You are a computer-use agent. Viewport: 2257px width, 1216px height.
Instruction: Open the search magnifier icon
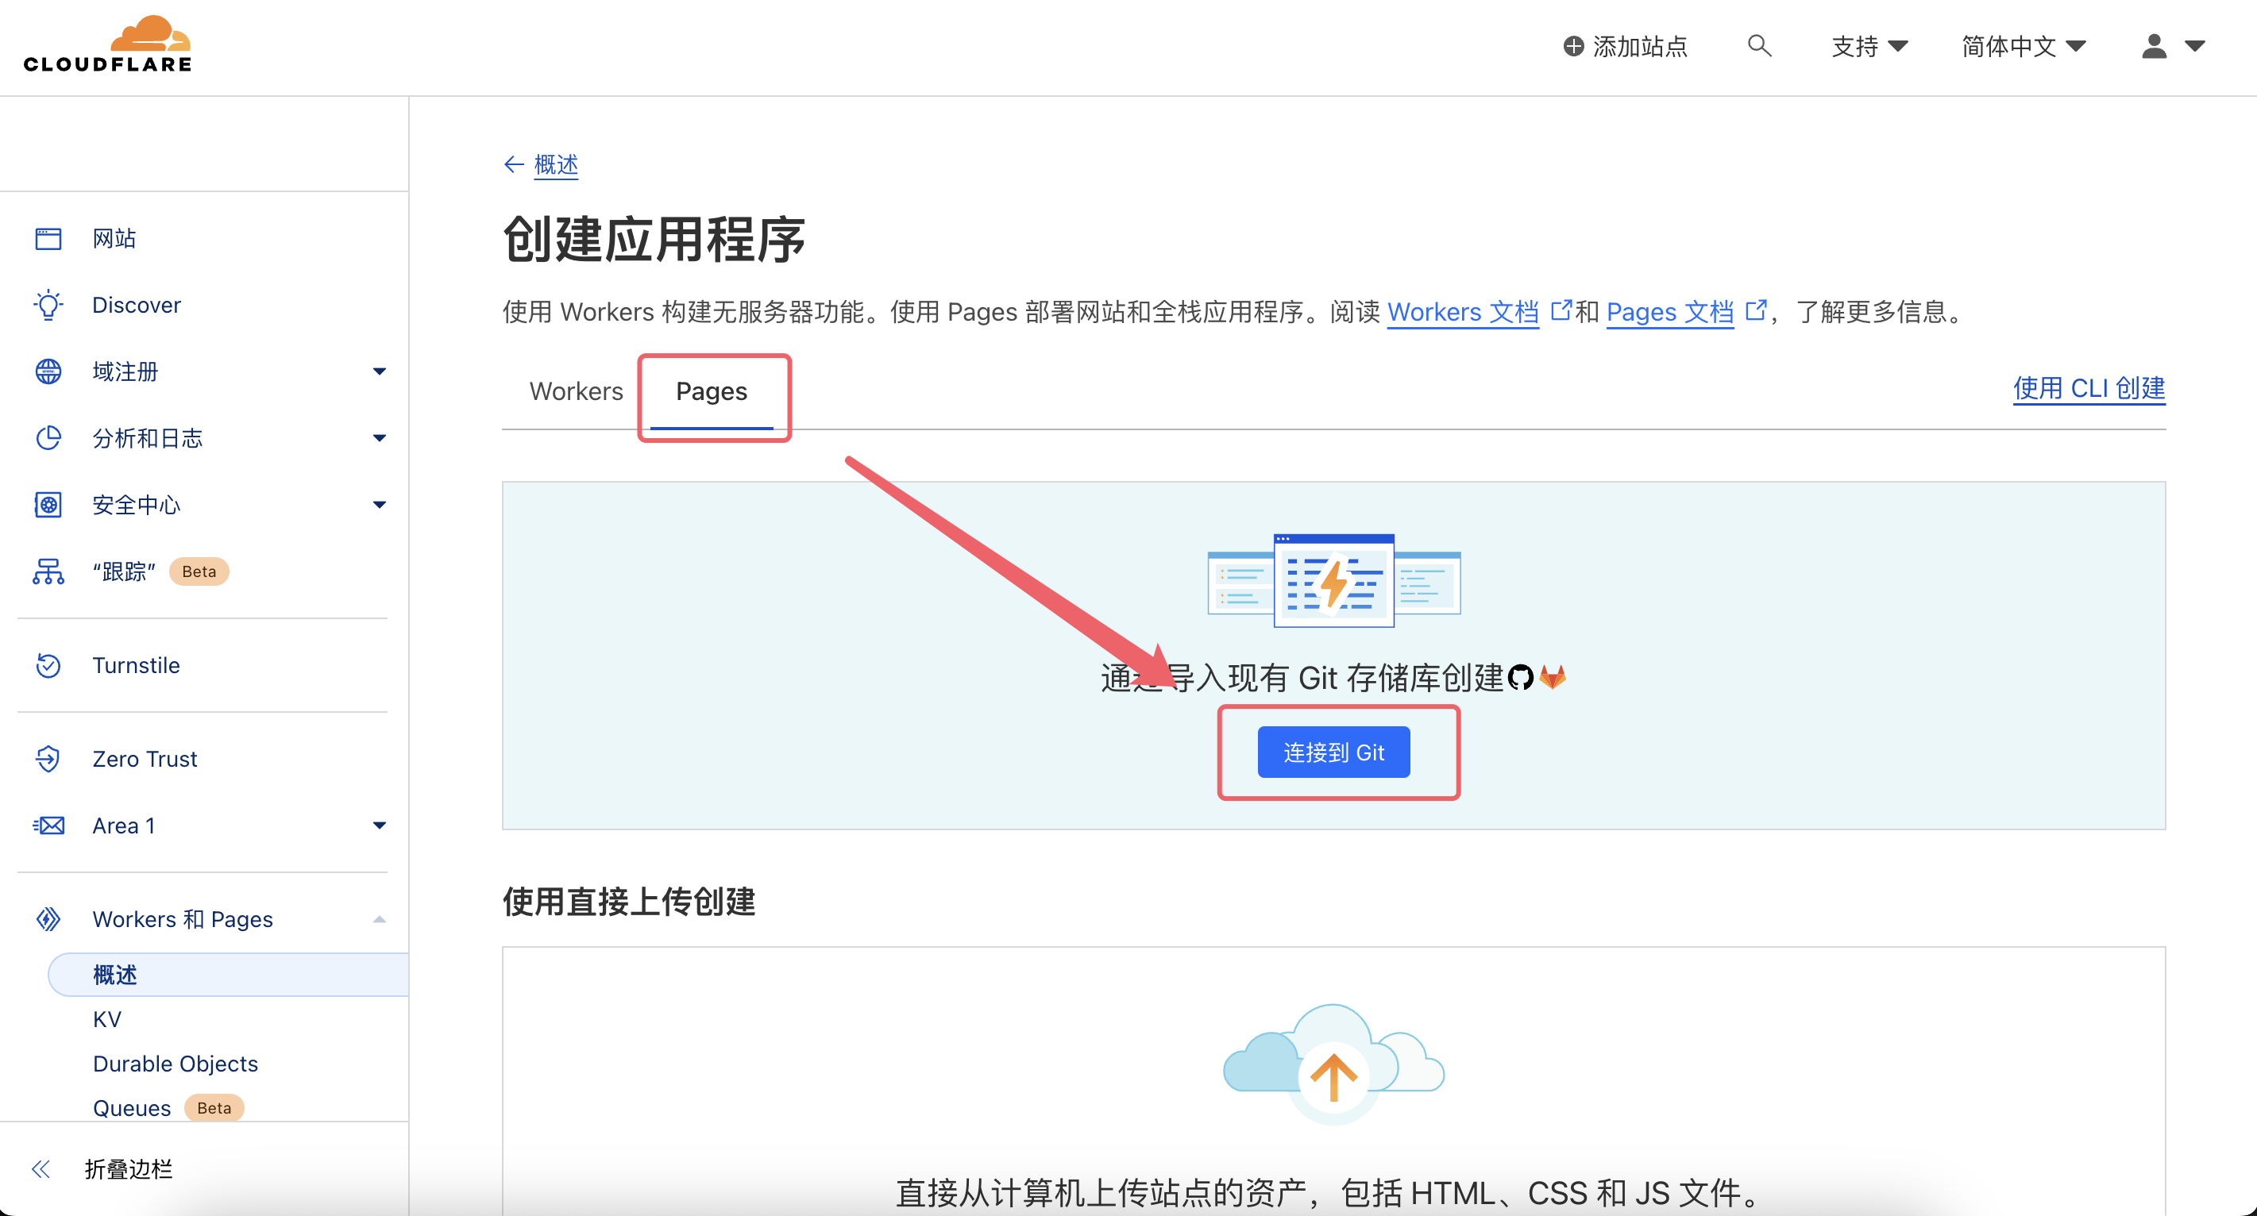(x=1758, y=45)
